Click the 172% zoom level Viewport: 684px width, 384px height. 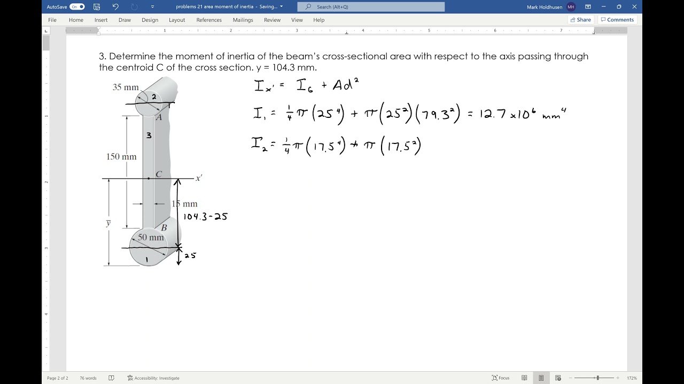pos(632,378)
